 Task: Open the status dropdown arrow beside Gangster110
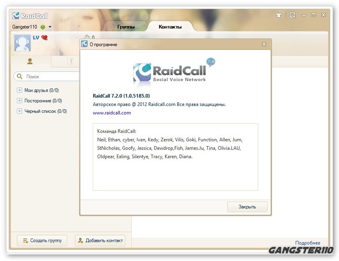(50, 27)
